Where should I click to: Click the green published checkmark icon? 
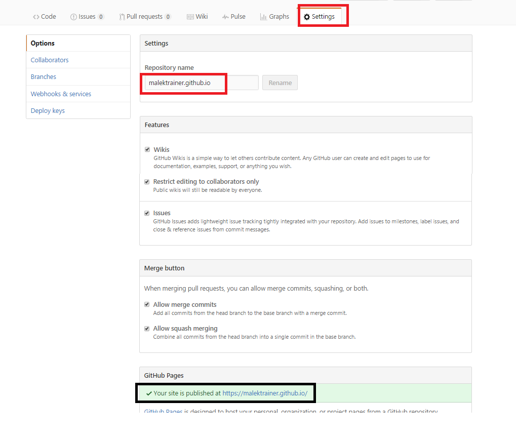(149, 393)
